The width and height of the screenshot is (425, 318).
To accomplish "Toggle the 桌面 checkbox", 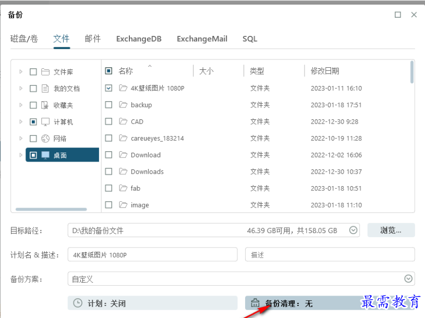I will pos(33,155).
